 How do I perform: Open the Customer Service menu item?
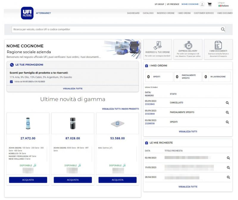[204, 13]
